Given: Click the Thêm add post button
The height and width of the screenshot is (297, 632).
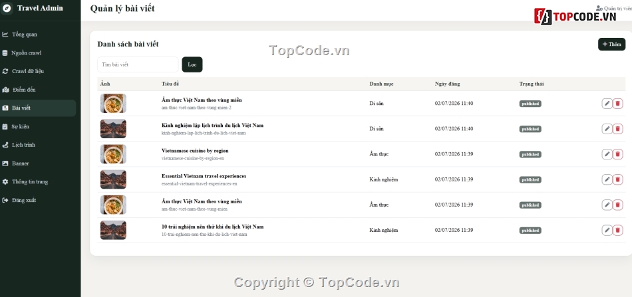Looking at the screenshot, I should [611, 45].
